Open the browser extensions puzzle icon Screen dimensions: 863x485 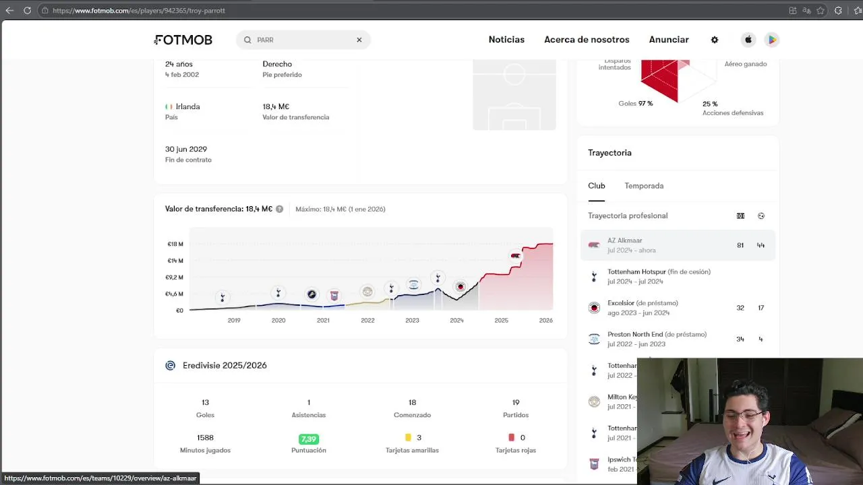coord(838,10)
